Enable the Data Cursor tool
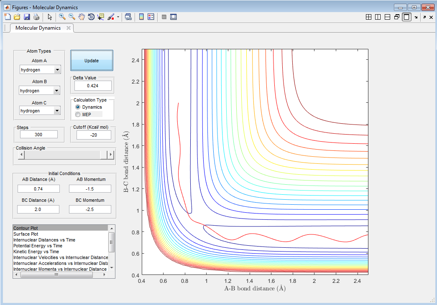 101,17
